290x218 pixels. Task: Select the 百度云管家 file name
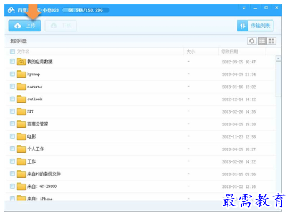[38, 124]
